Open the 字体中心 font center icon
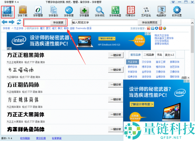This screenshot has width=195, height=141. point(7,12)
